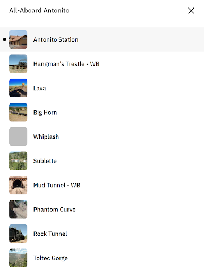Open the Antonito Station thumbnail image
Screen dimensions: 204x273
pyautogui.click(x=18, y=39)
